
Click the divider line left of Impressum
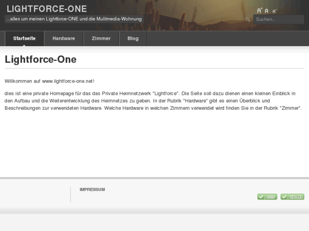tap(71, 195)
